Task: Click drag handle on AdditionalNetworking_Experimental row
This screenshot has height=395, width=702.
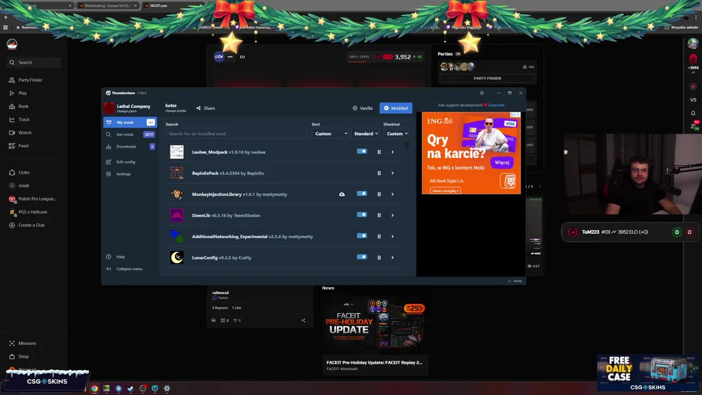Action: (x=379, y=236)
